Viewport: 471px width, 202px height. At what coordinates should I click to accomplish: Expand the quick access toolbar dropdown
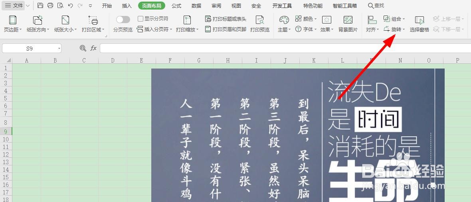point(91,6)
